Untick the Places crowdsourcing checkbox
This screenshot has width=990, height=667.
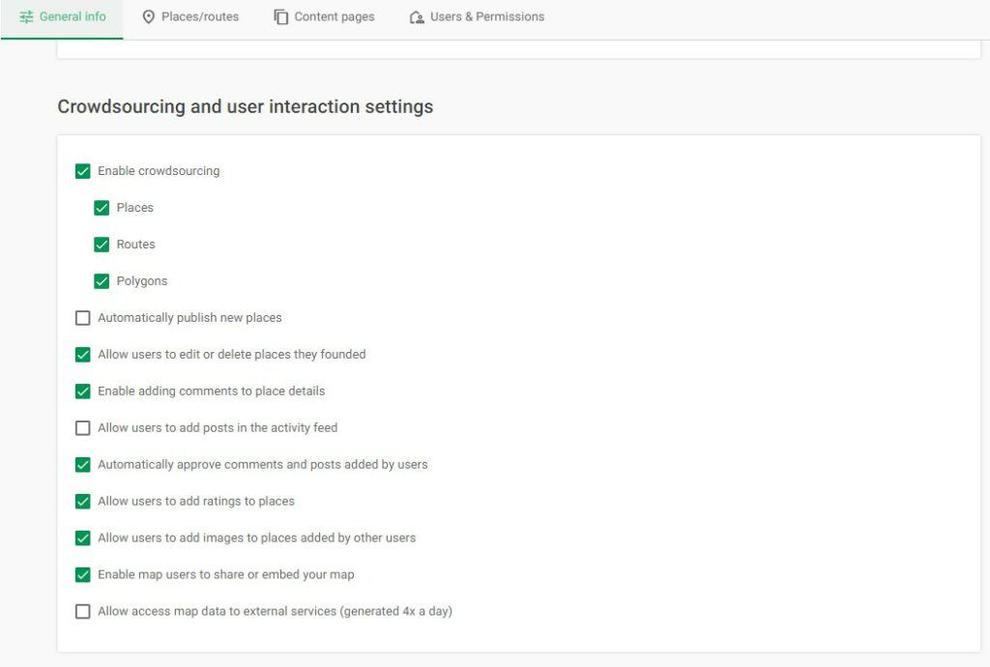102,208
